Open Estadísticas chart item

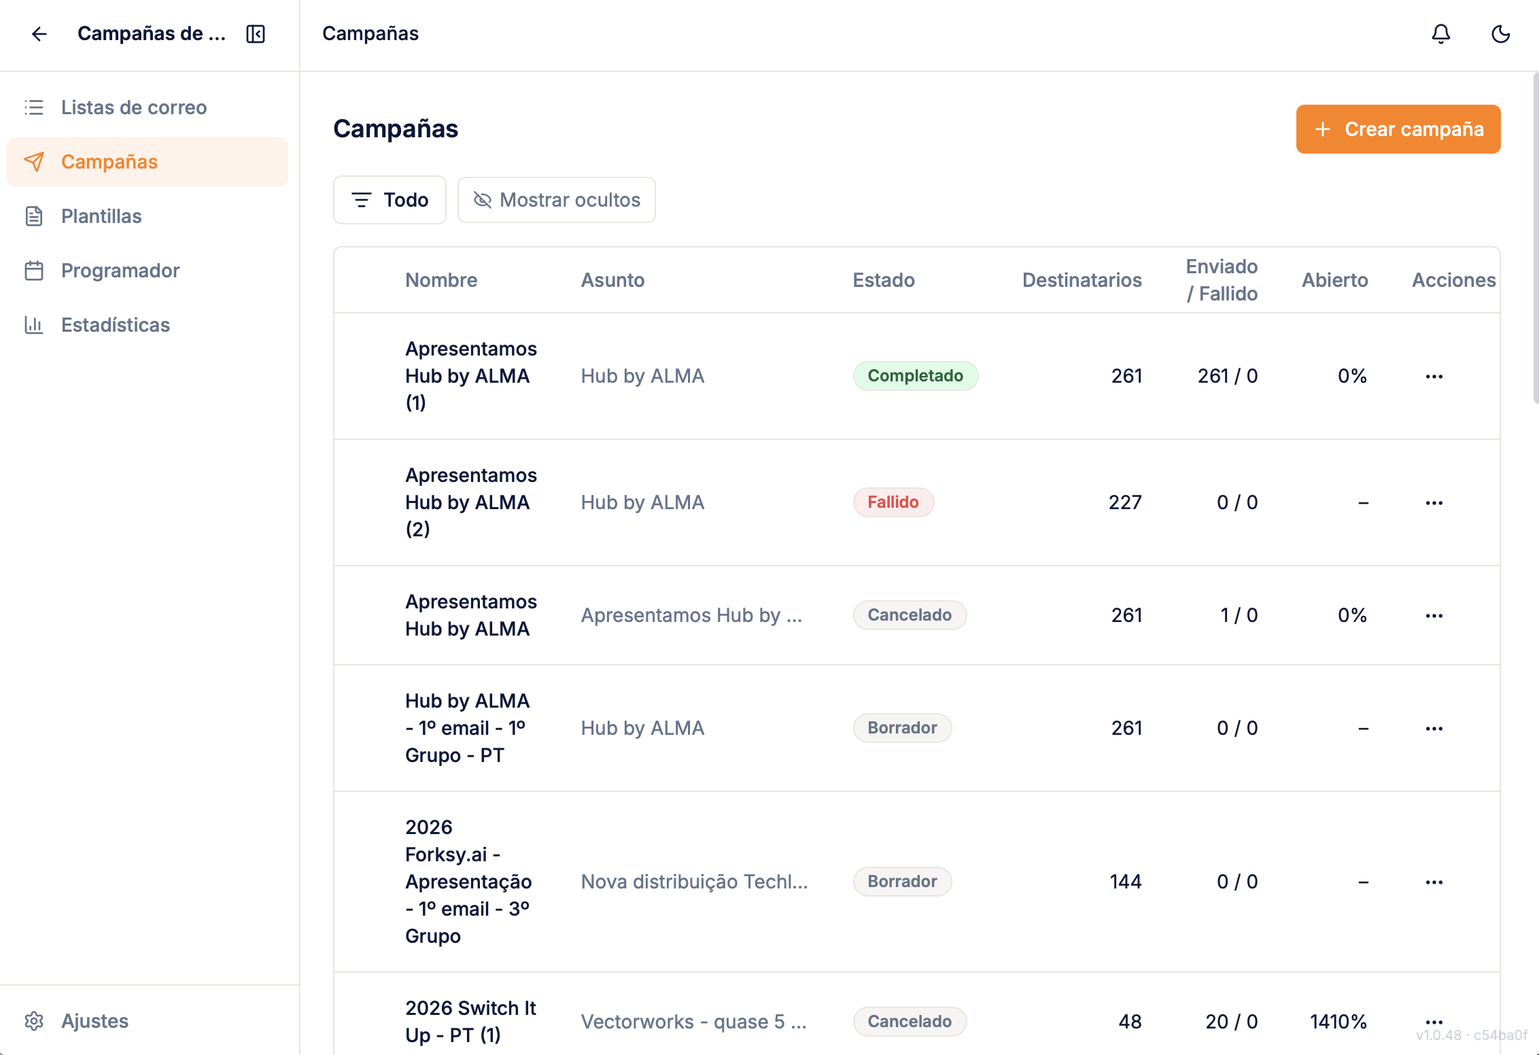(x=115, y=325)
